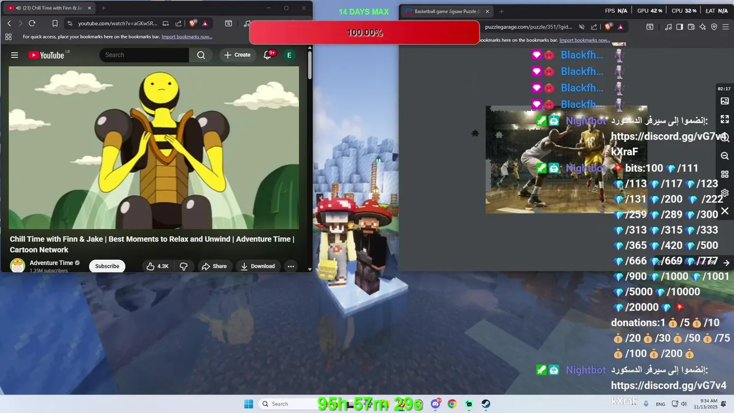Click Import bookmarks now in puzzle window

[585, 40]
